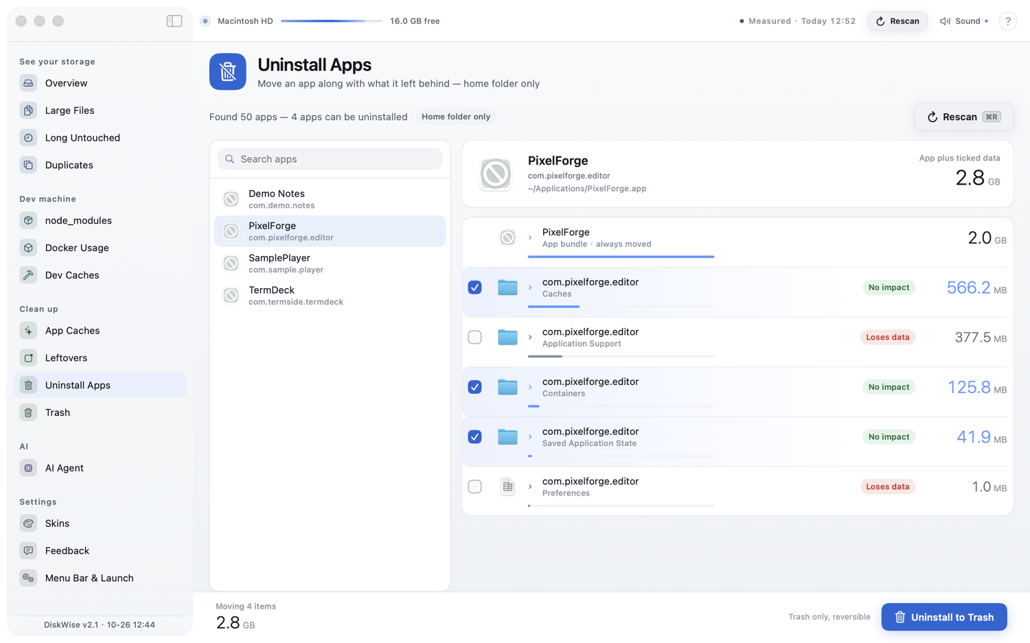Click the Leftovers sidebar icon
The width and height of the screenshot is (1030, 643).
click(x=28, y=358)
